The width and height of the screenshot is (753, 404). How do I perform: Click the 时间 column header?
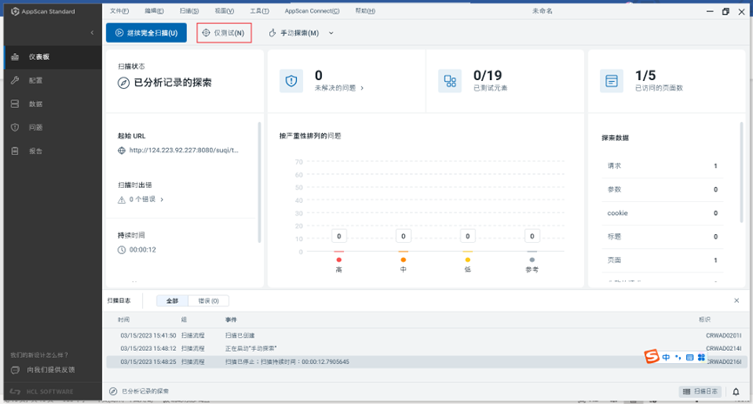124,320
